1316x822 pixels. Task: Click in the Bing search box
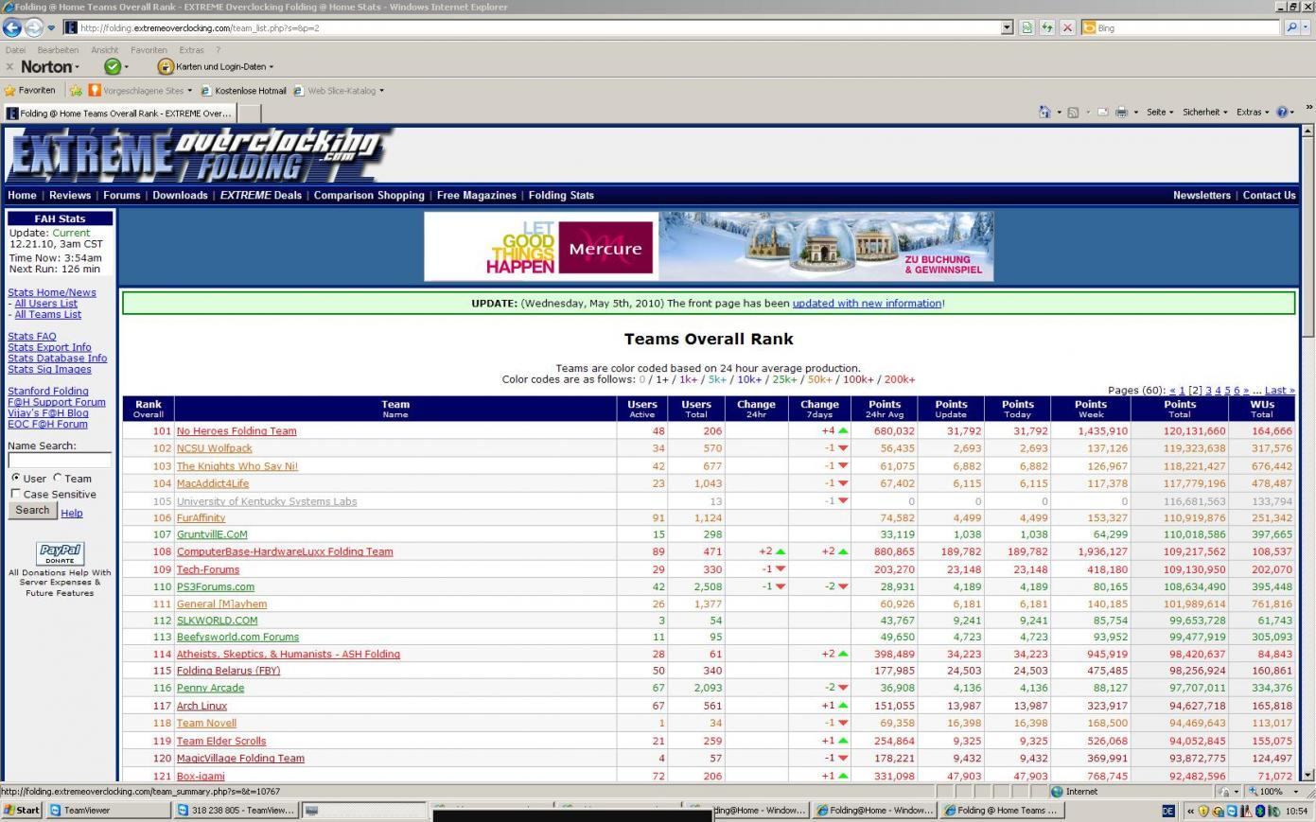(1181, 27)
